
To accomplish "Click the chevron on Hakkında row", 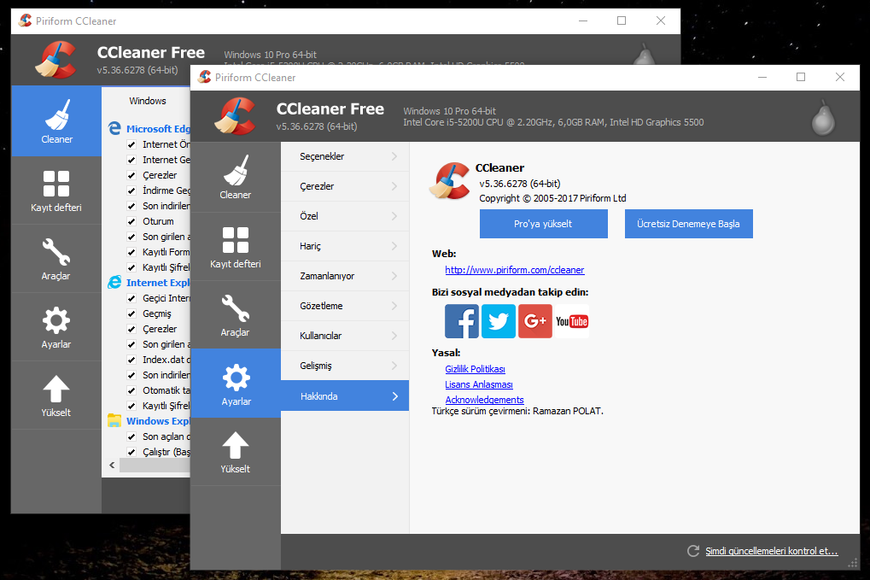I will pos(394,396).
